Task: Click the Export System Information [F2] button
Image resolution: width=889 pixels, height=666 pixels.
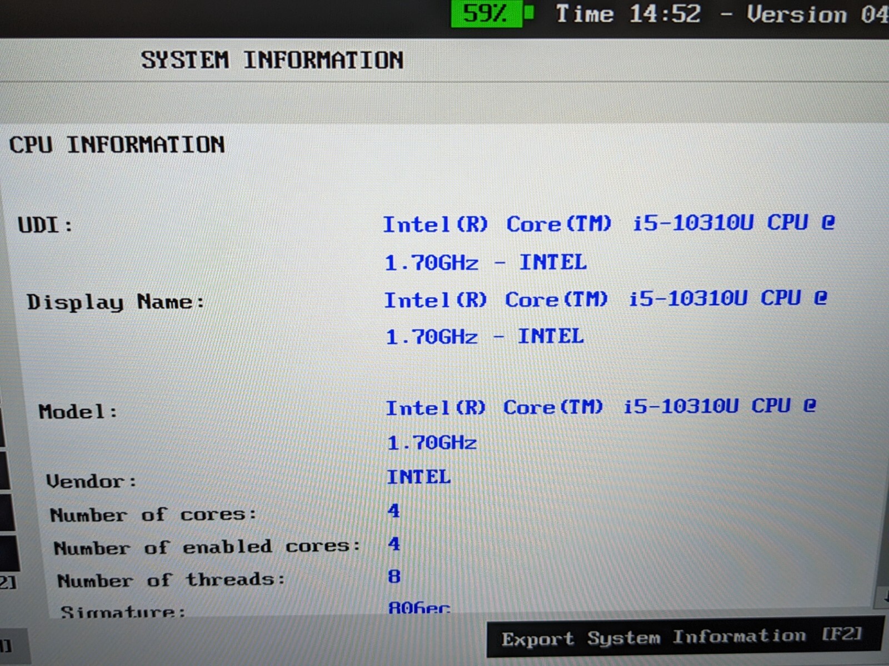Action: (684, 637)
